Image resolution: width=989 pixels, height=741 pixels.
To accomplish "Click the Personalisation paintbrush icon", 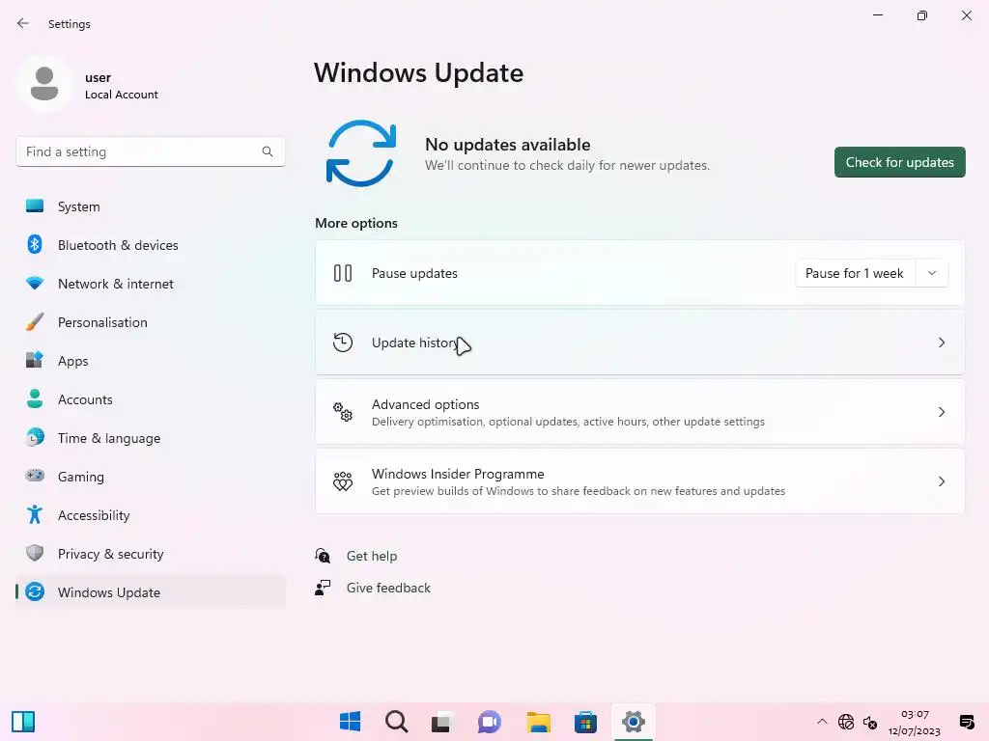I will (35, 322).
